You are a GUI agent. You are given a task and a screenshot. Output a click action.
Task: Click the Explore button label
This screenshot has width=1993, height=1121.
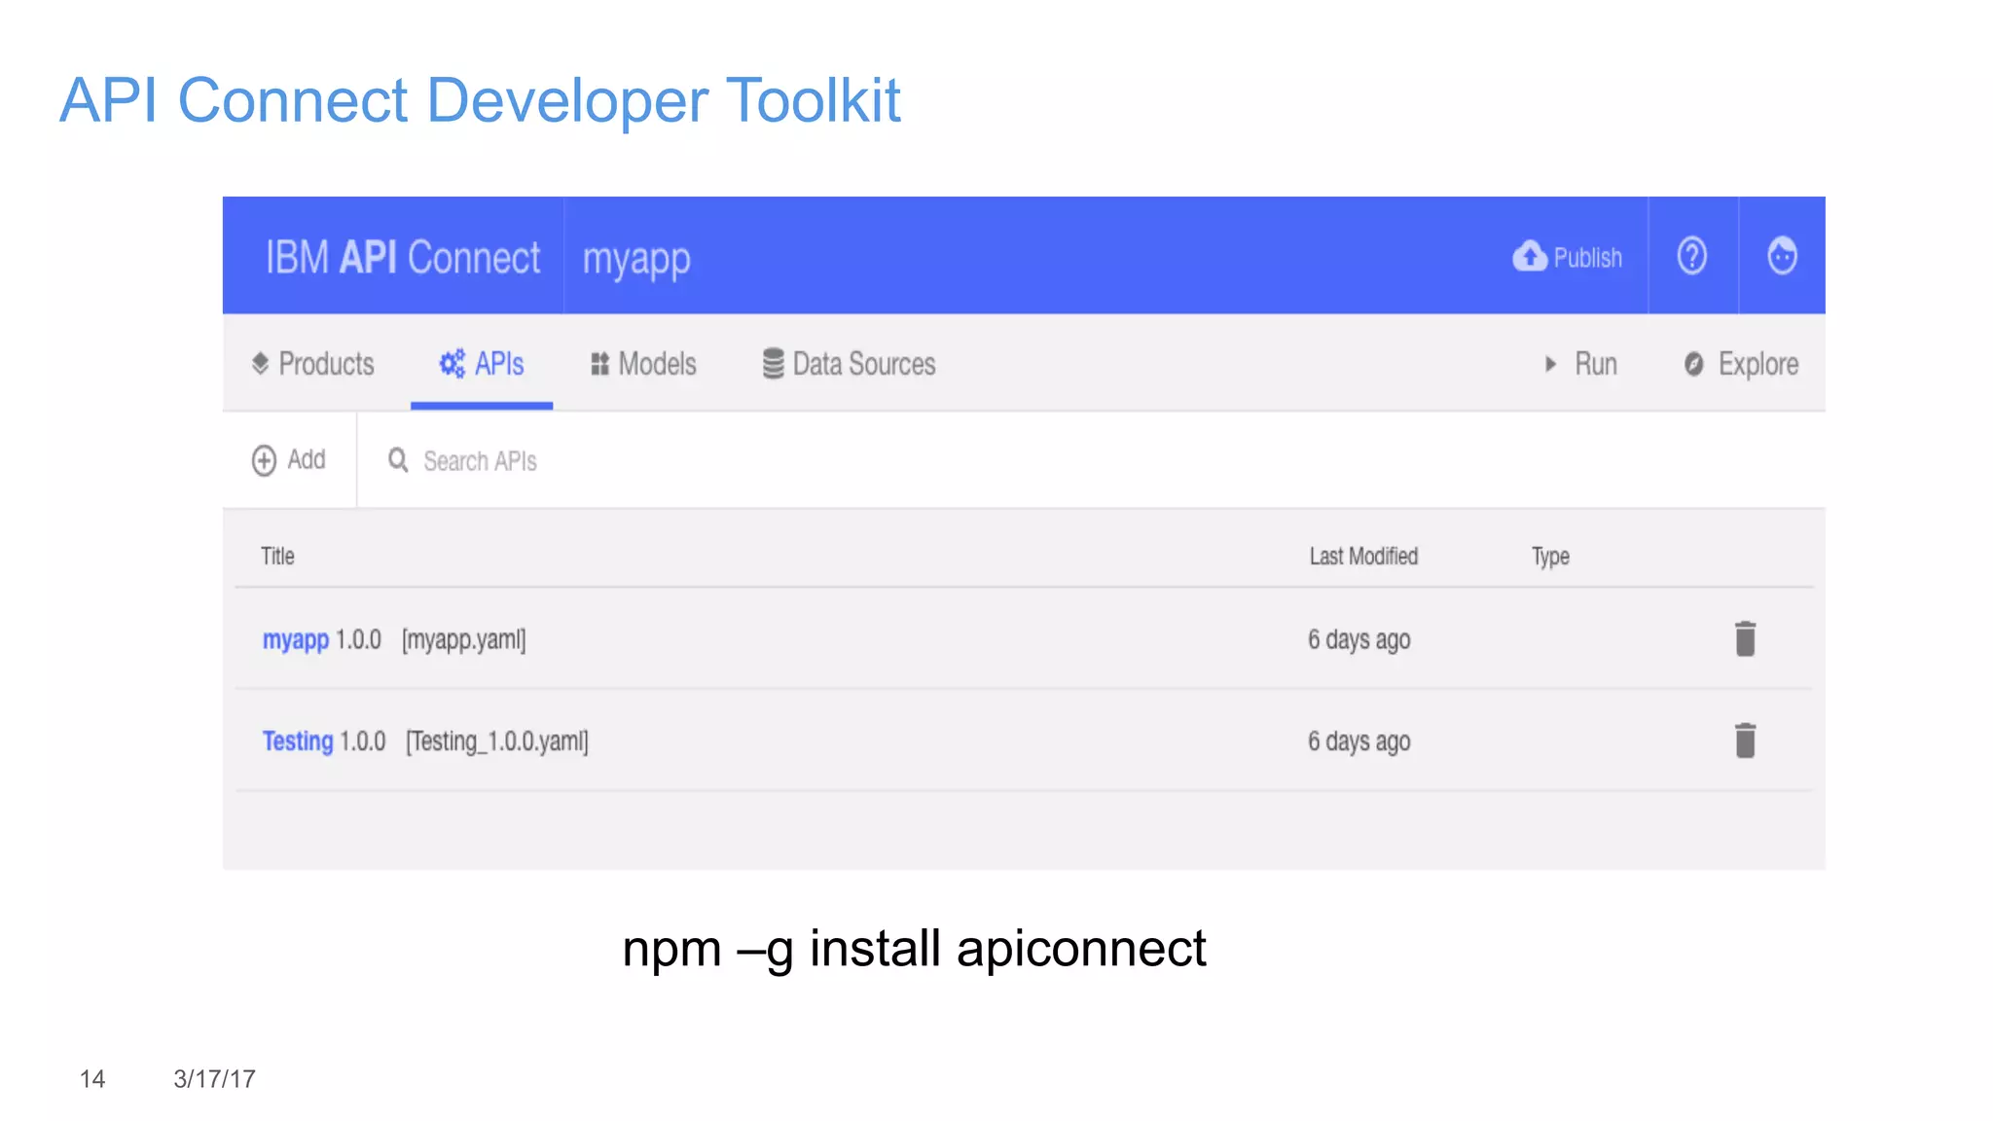(x=1758, y=364)
